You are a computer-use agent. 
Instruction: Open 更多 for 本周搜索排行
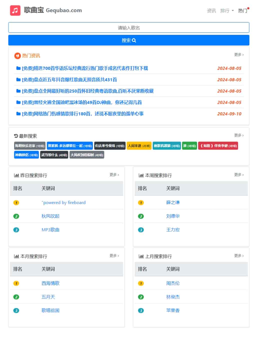[239, 175]
